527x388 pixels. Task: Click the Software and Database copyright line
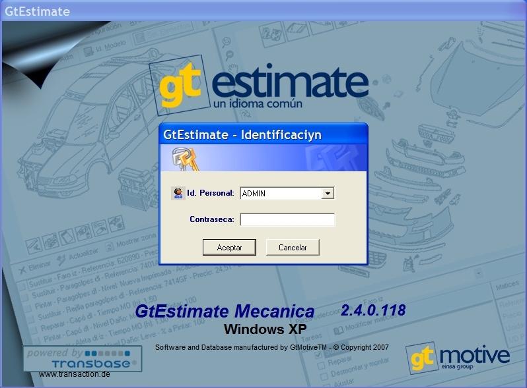(272, 347)
